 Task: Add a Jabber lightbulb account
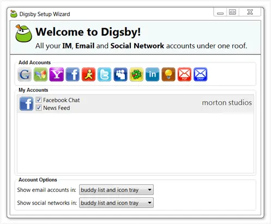[x=168, y=74]
